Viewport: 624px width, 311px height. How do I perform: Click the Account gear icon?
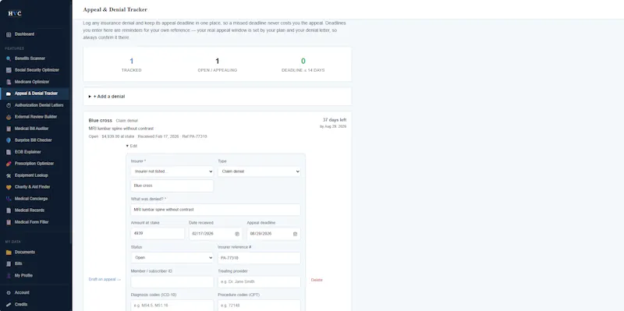tap(9, 293)
